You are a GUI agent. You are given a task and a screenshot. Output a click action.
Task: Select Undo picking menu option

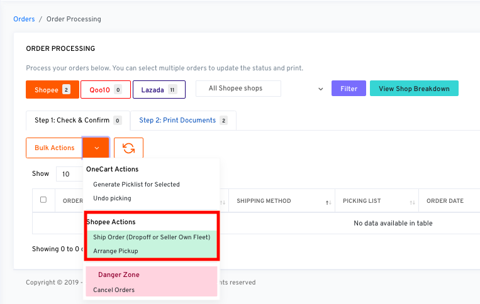(112, 198)
